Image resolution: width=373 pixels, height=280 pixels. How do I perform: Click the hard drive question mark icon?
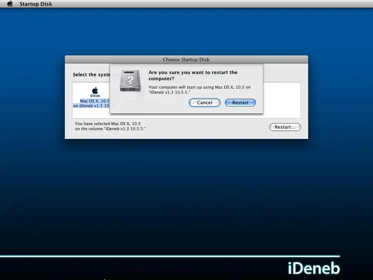tap(130, 81)
